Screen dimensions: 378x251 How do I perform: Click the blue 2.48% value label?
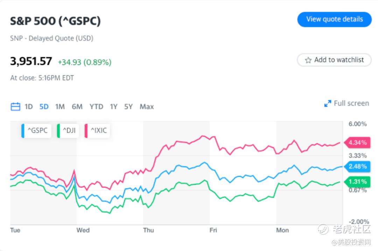(357, 166)
